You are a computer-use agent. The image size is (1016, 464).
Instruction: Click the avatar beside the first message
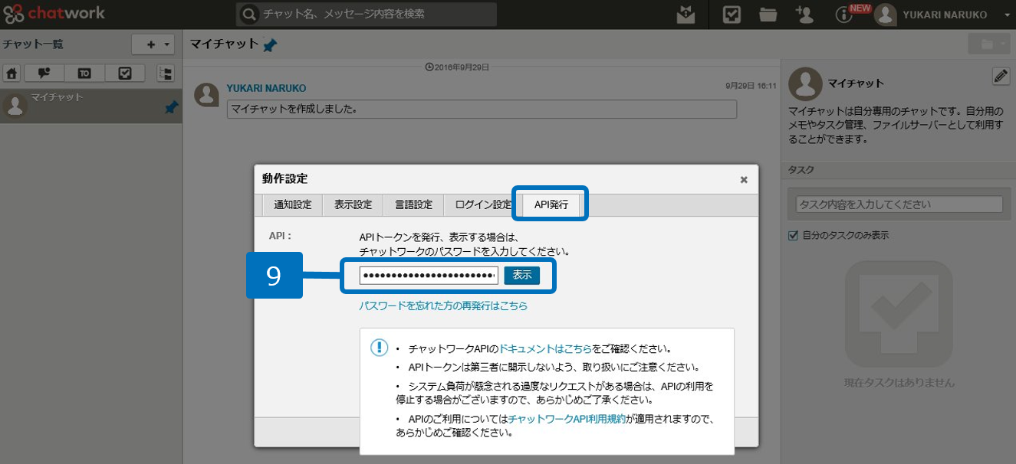tap(206, 95)
